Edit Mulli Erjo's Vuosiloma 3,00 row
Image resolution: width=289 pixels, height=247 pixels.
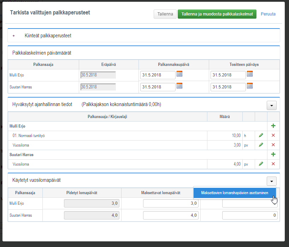click(x=261, y=145)
